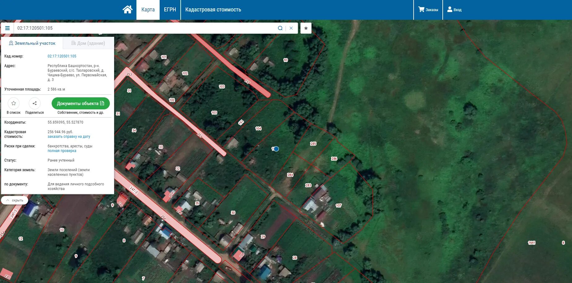
Task: Select parcel 283 on the map
Action: (x=308, y=185)
